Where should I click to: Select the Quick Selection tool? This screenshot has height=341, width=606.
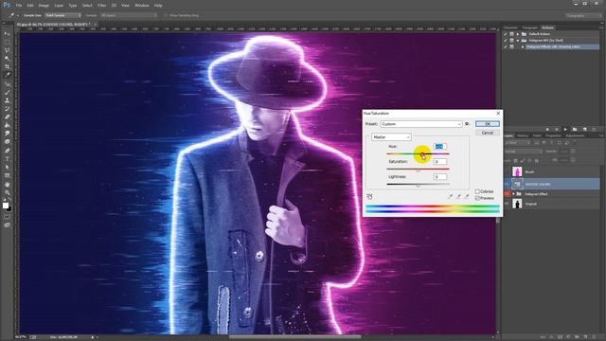point(7,59)
